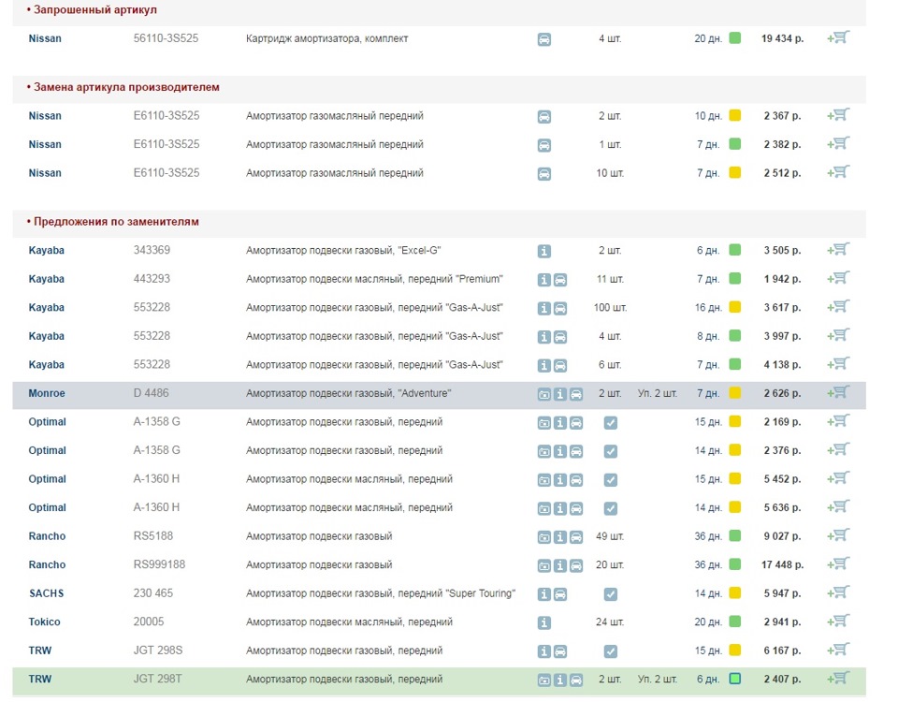Show vehicle applicability for Kayaba 443293
Screen dimensions: 898x702
560,280
